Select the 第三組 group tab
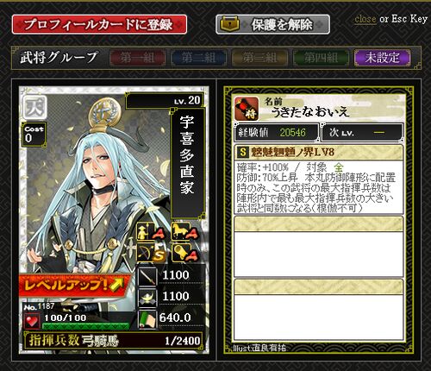This screenshot has height=371, width=431. click(x=259, y=58)
